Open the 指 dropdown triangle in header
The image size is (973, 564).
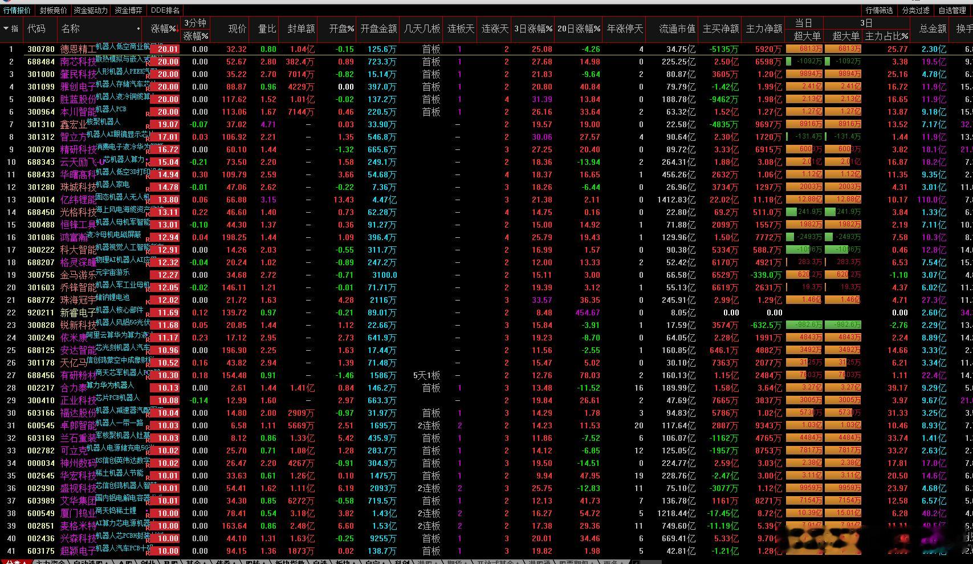tap(6, 29)
